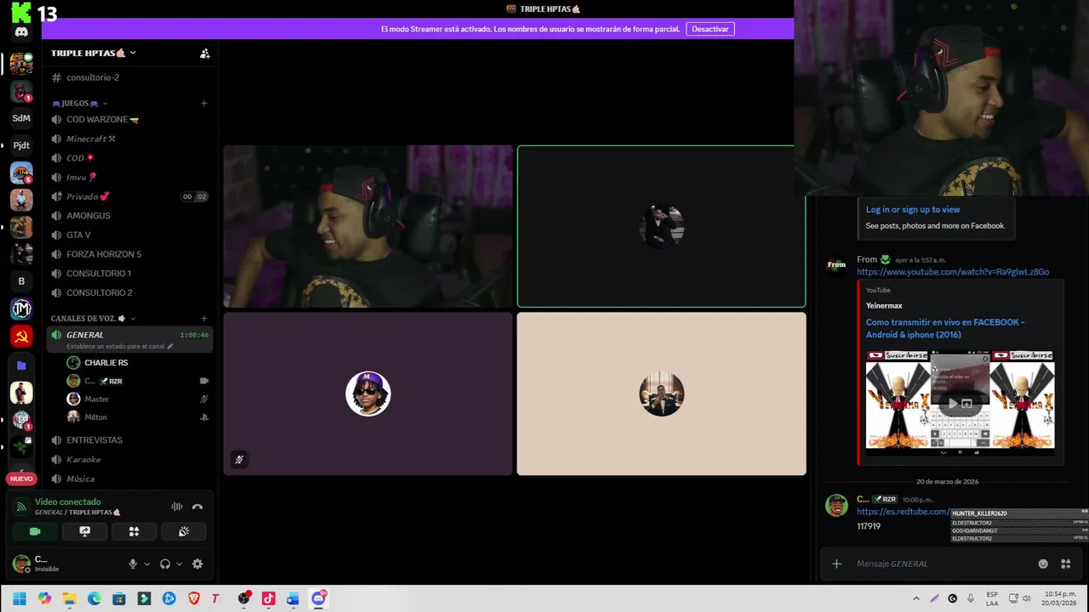Select the SdM server icon

click(x=21, y=118)
